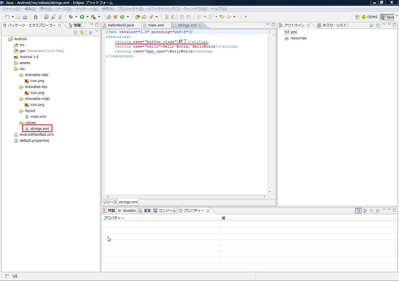Screen dimensions: 399x281
Task: Click the New Java Package icon
Action: click(115, 17)
